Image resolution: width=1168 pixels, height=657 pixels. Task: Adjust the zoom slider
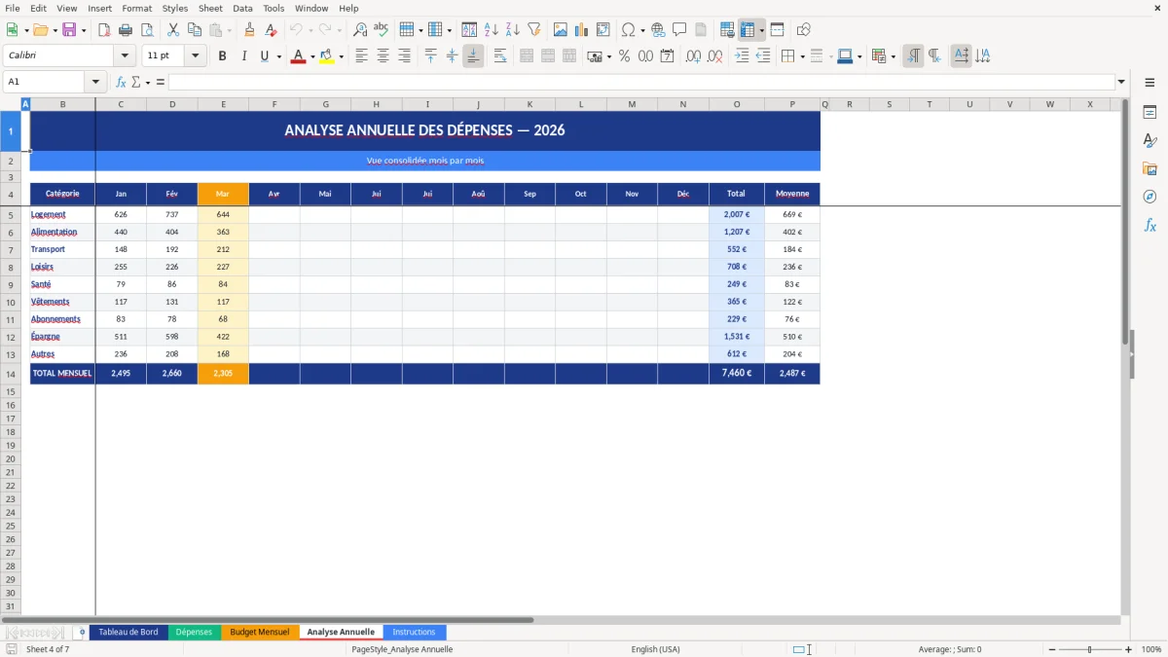click(1089, 649)
